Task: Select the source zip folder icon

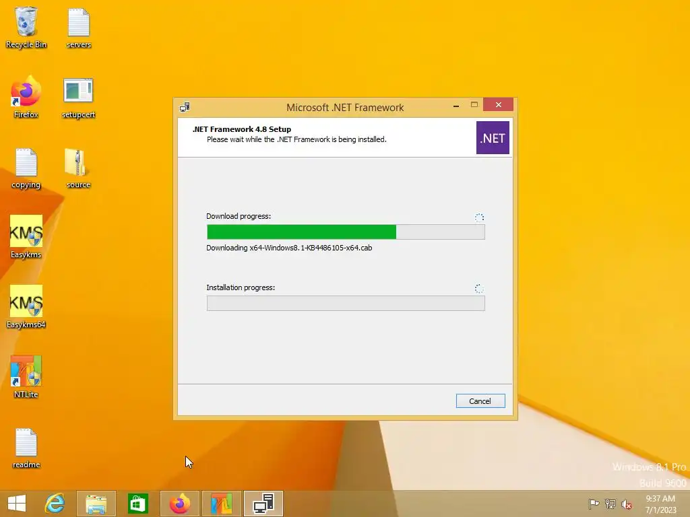Action: (78, 168)
